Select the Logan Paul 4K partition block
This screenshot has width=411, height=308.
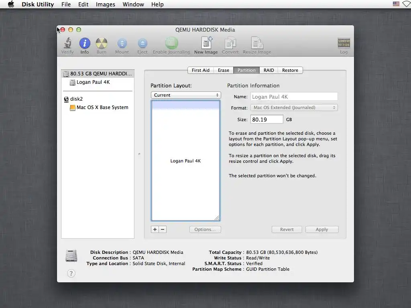coord(185,161)
